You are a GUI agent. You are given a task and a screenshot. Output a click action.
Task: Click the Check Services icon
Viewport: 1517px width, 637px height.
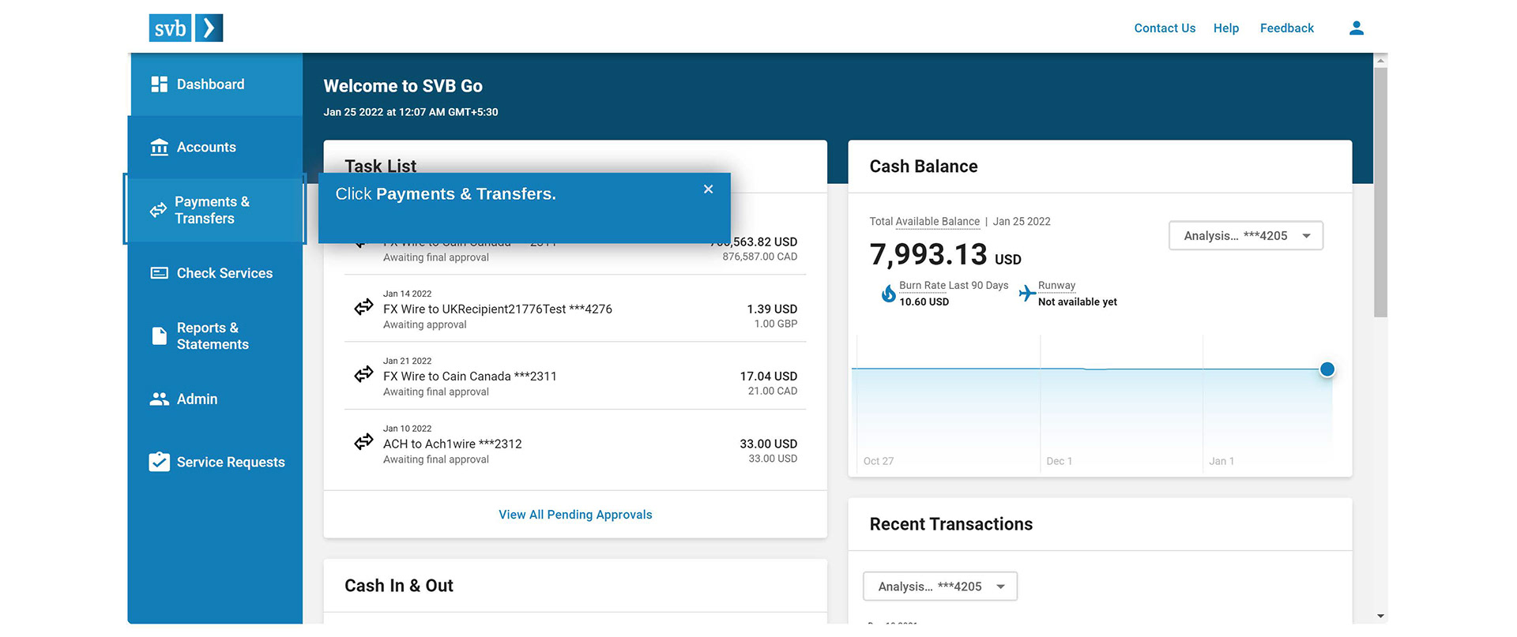click(x=159, y=273)
